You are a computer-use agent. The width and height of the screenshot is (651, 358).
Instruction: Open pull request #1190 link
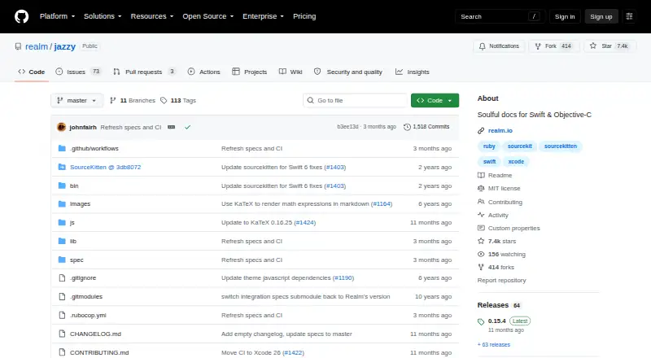click(343, 277)
